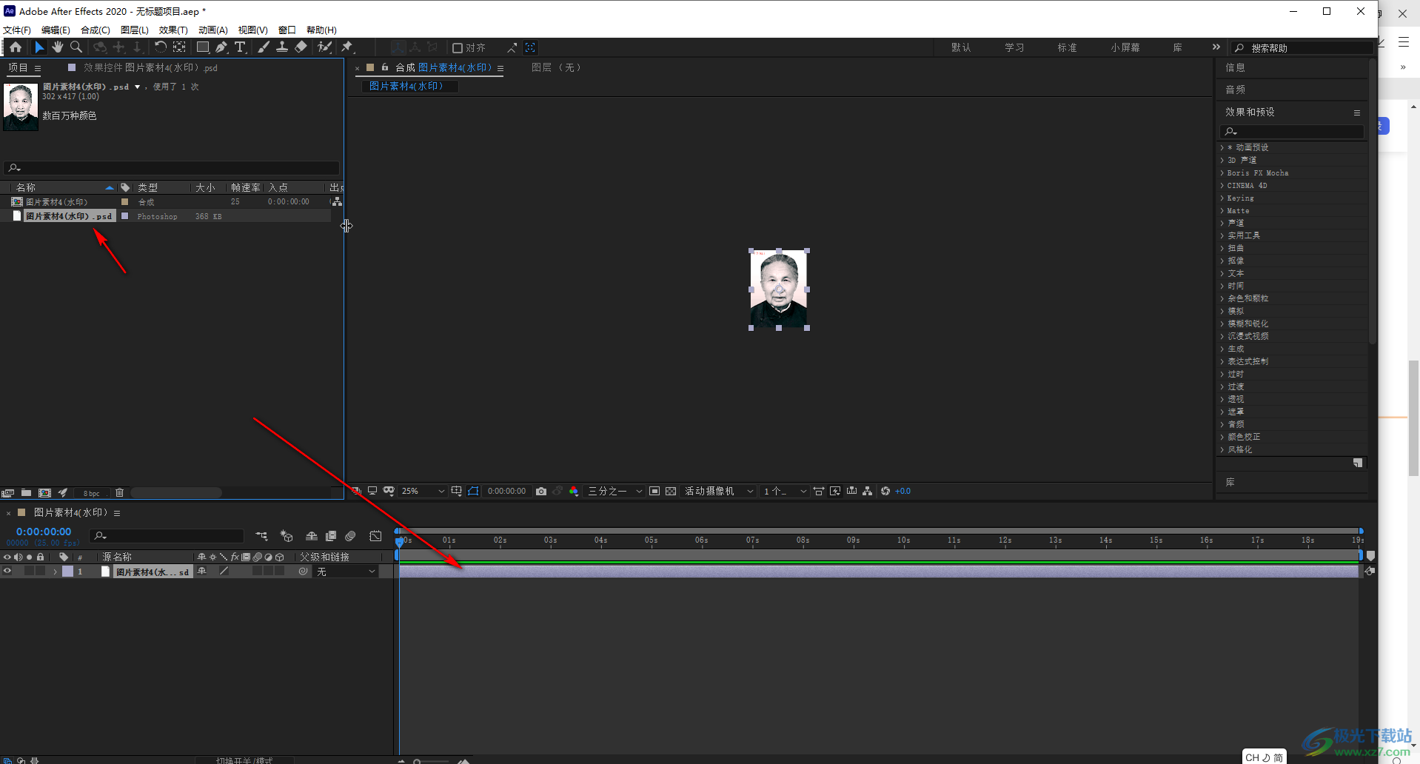Click the composition mini-flowchart icon in timeline
The height and width of the screenshot is (764, 1420).
coord(262,536)
